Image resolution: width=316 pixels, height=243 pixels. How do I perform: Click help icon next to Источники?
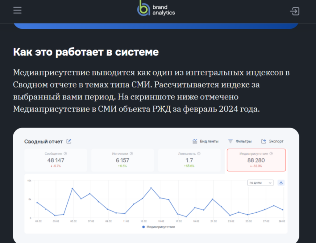pyautogui.click(x=131, y=154)
